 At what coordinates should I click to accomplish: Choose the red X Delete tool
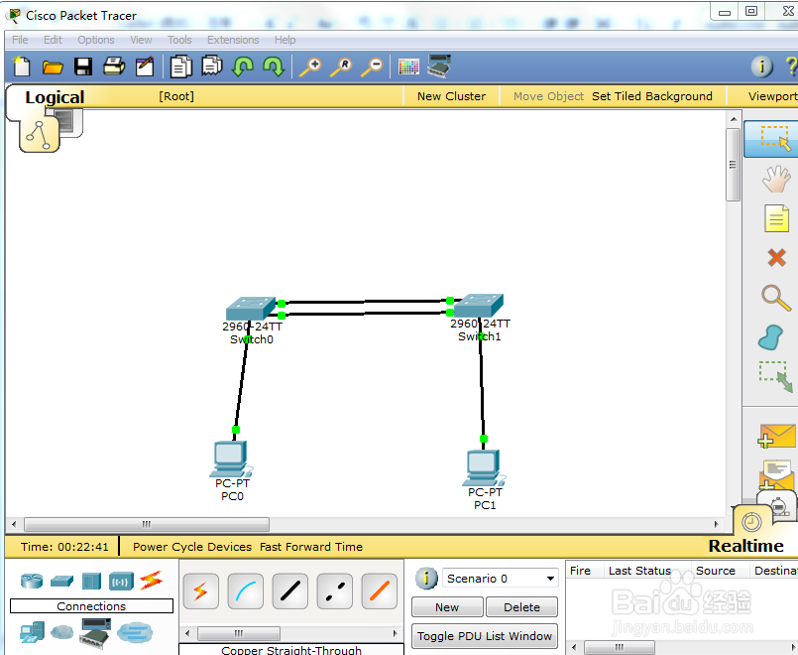[x=776, y=258]
